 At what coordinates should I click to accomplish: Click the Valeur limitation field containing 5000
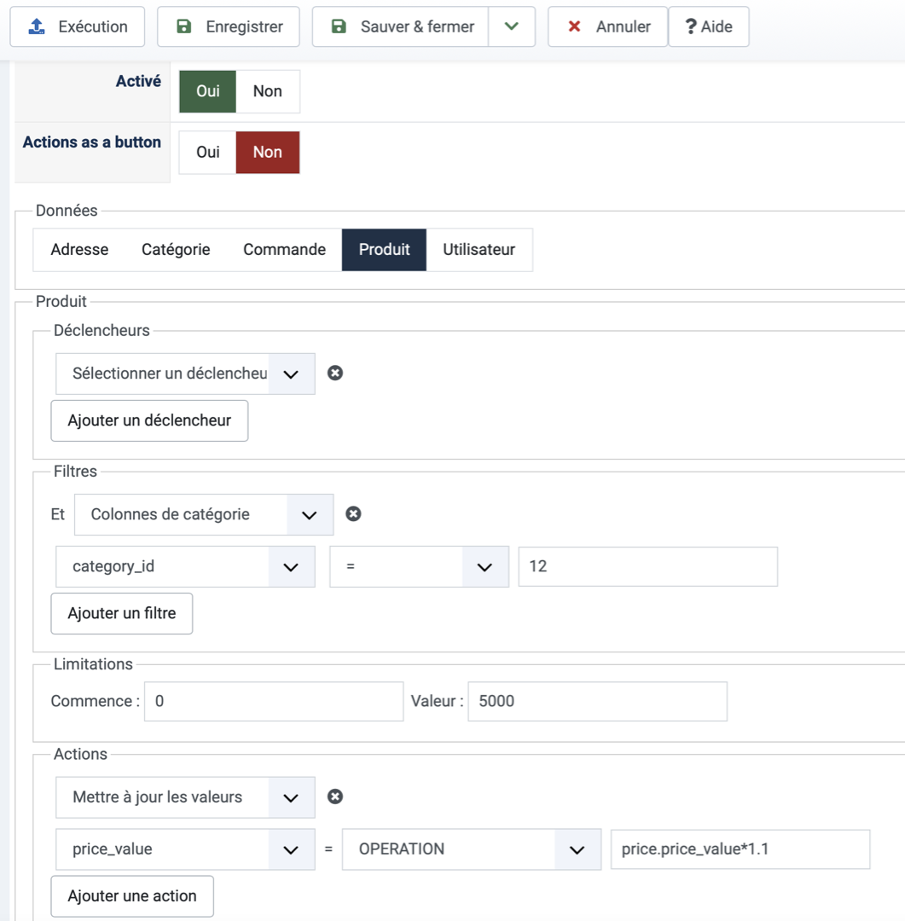click(x=597, y=702)
